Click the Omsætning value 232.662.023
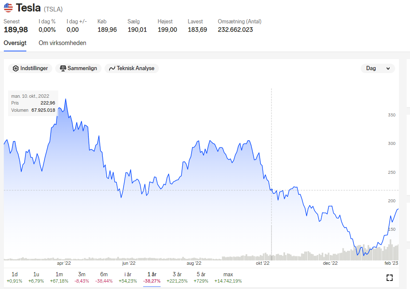Image resolution: width=410 pixels, height=289 pixels. (x=235, y=30)
